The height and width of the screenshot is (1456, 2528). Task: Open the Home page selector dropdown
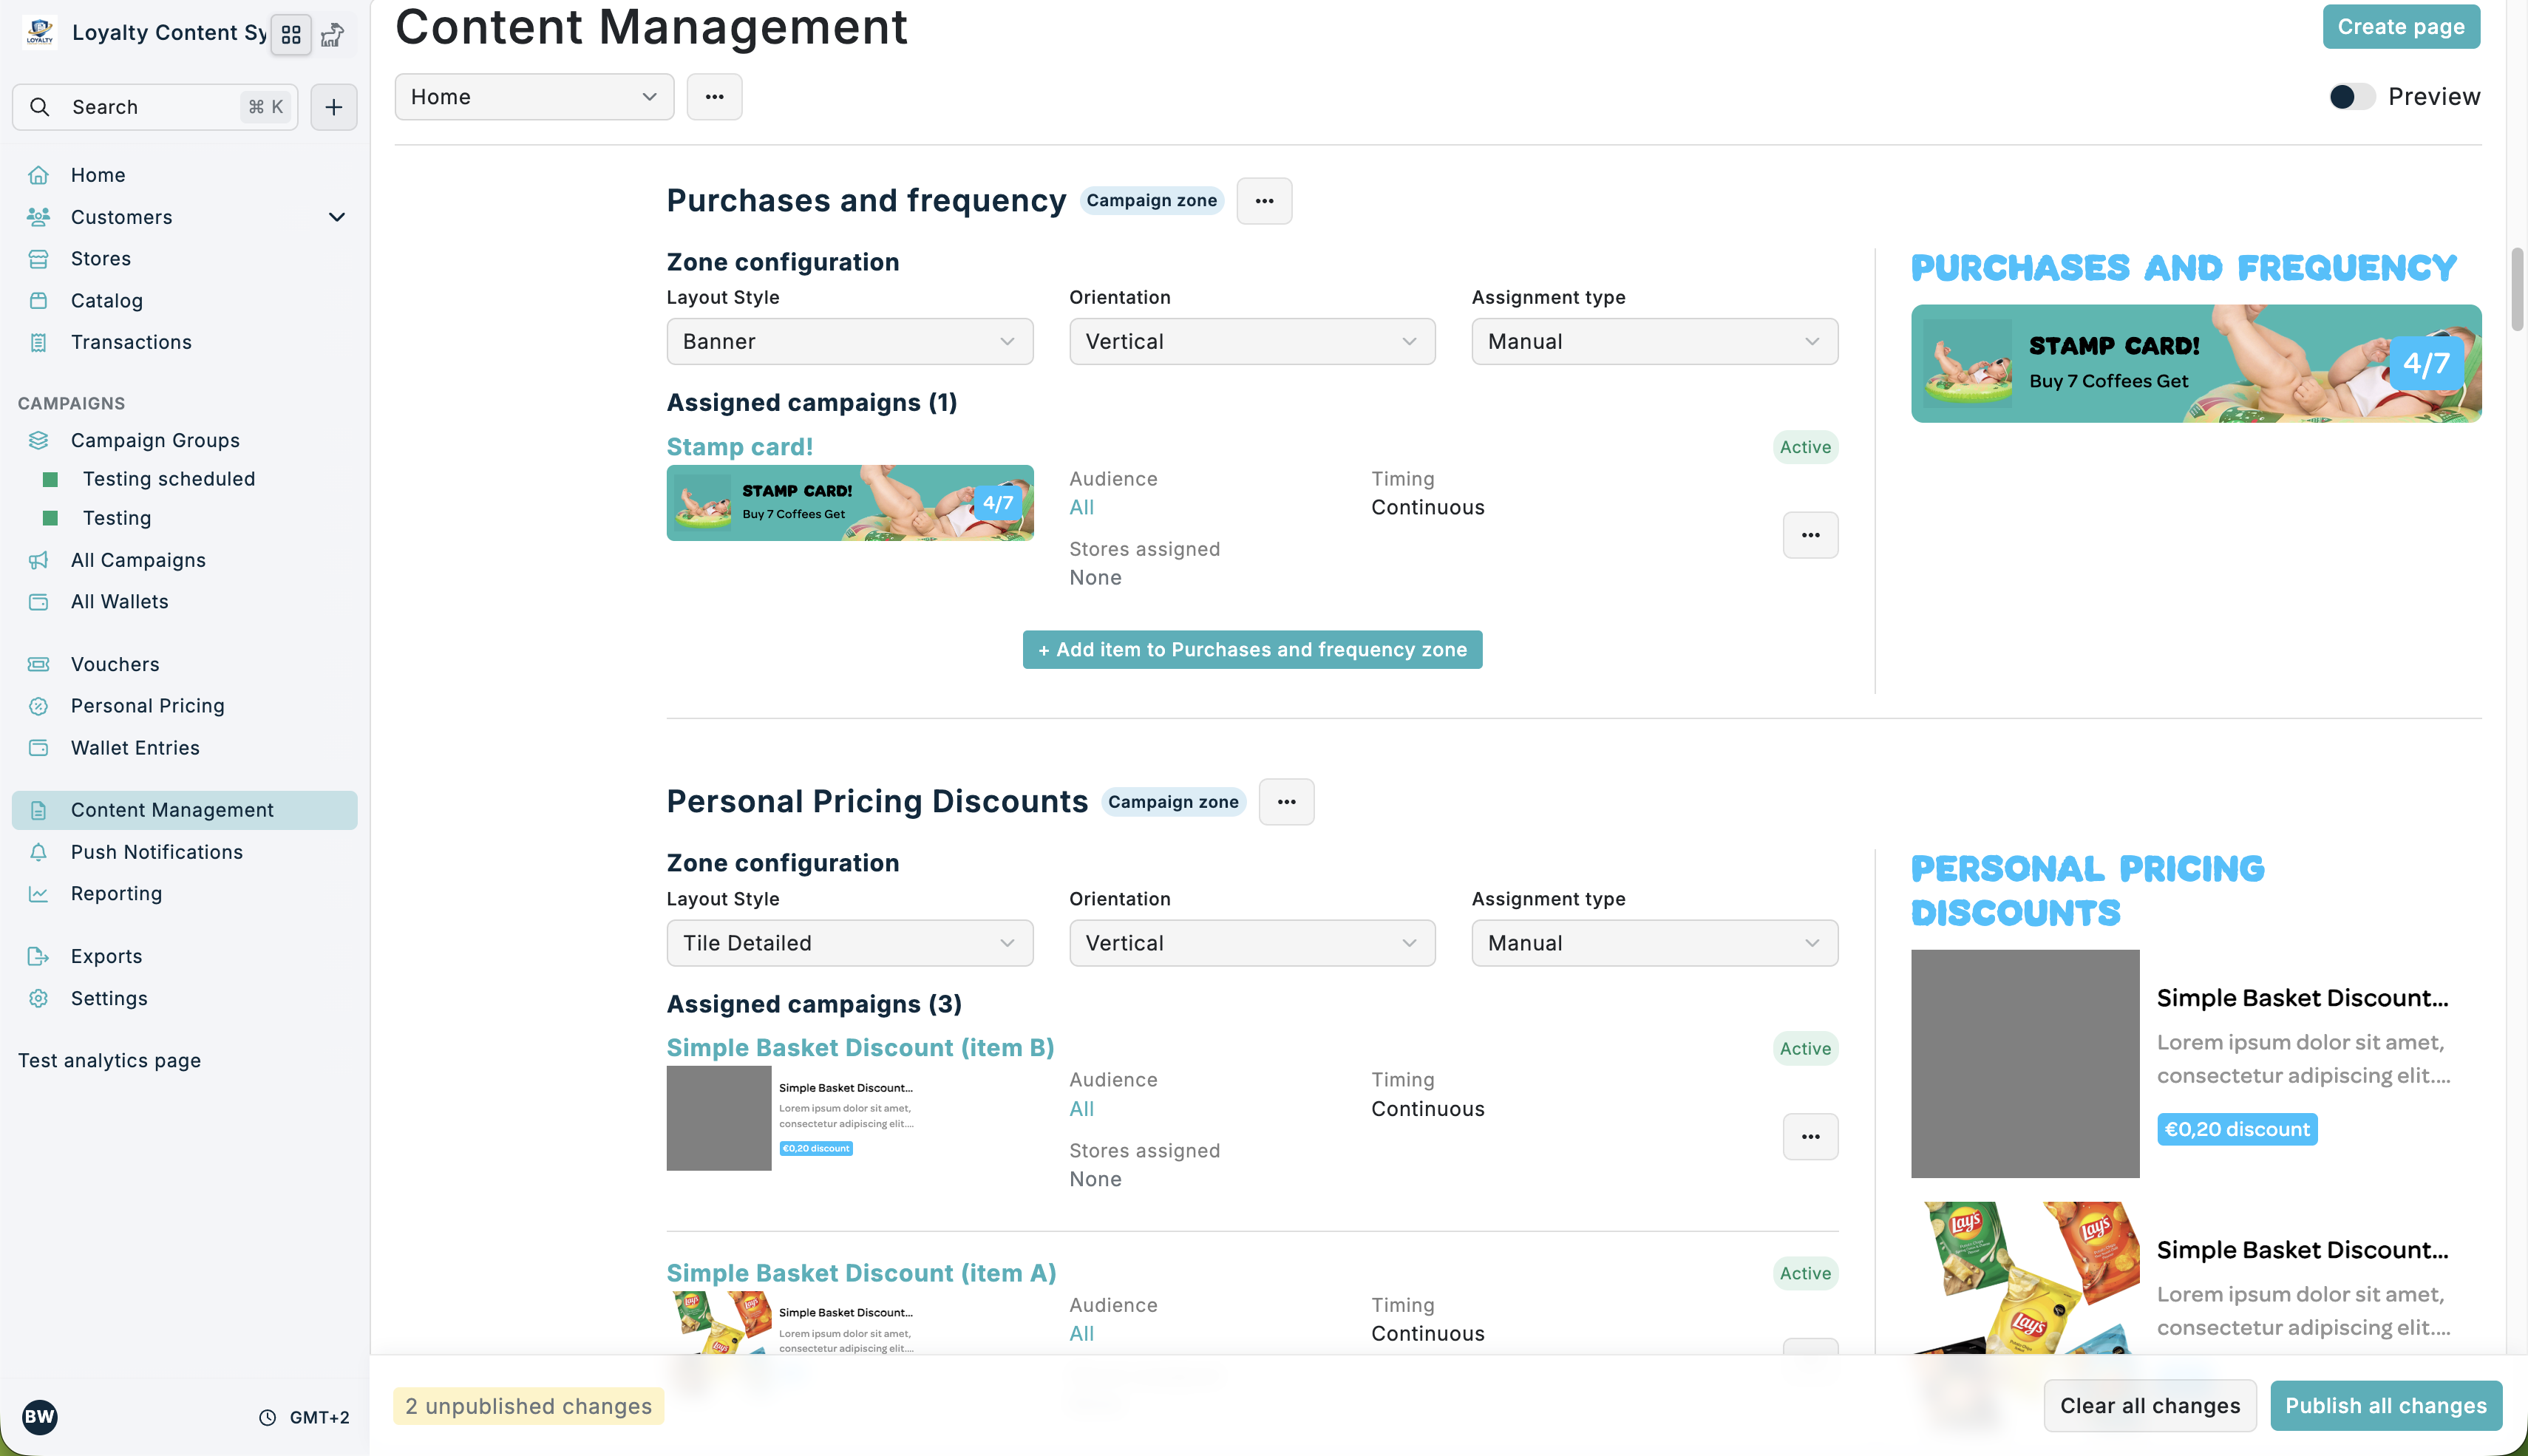pyautogui.click(x=534, y=97)
